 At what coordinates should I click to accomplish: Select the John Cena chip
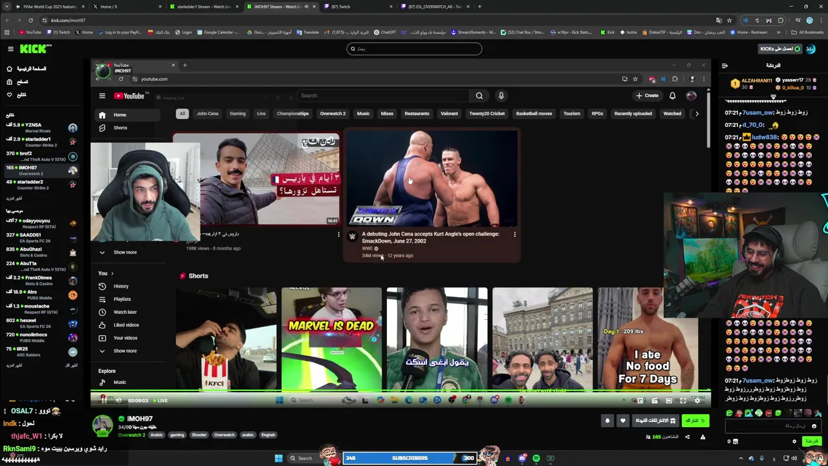(208, 113)
